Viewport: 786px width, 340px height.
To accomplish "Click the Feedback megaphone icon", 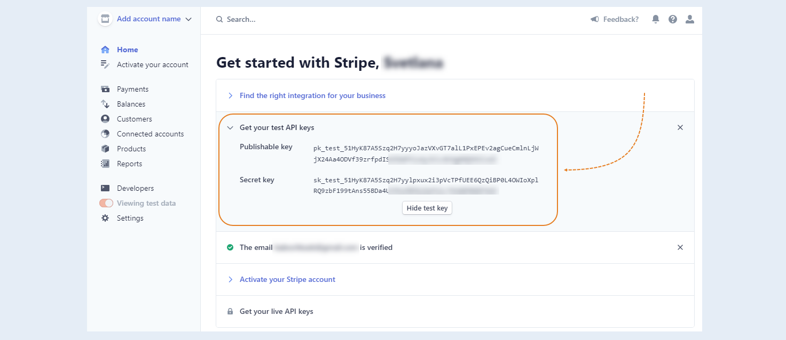I will coord(594,19).
